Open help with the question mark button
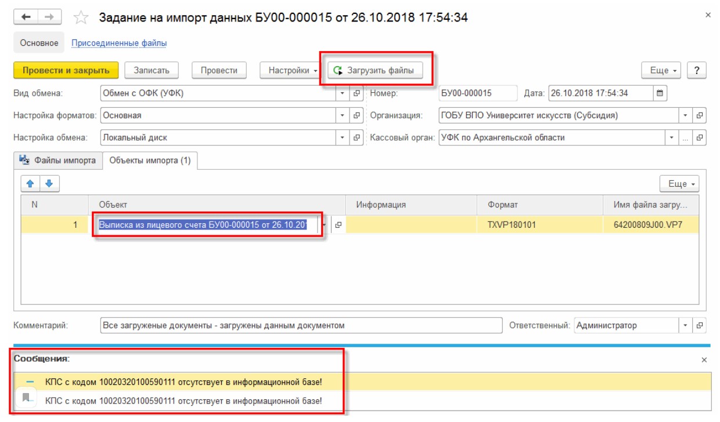 coord(696,70)
